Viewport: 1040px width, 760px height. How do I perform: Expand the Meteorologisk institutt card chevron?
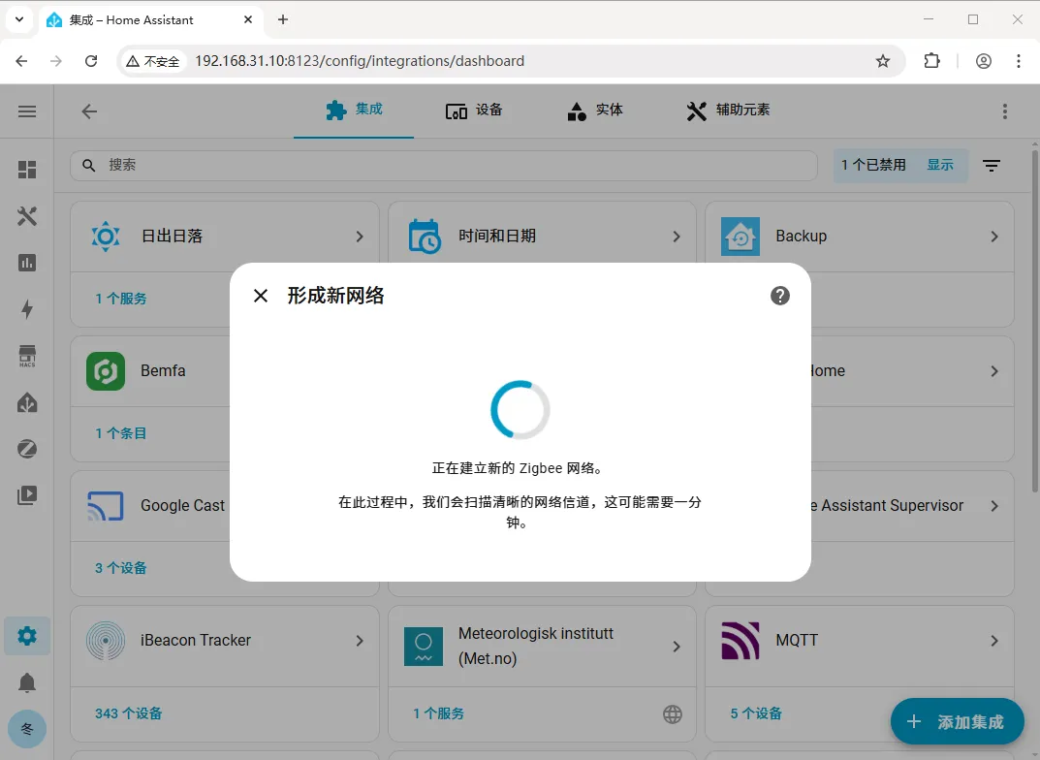677,646
